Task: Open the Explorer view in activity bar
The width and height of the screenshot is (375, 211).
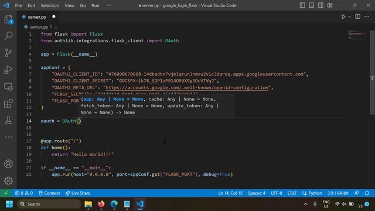Action: [8, 19]
